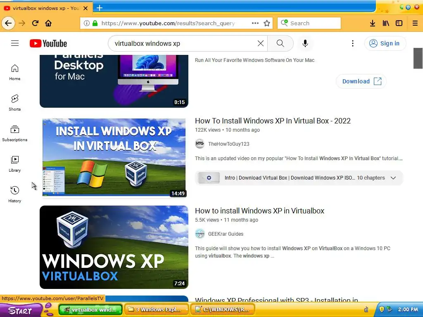
Task: Go back with the browser back arrow
Action: [8, 23]
